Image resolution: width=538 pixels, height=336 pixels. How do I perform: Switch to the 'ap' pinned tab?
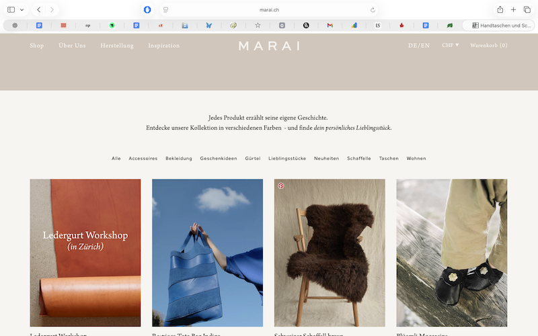[x=88, y=26]
